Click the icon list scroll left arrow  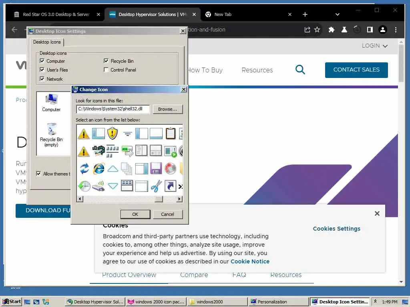[80, 199]
